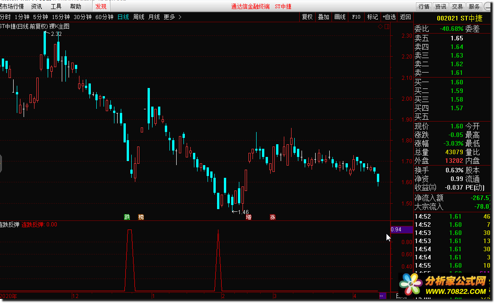Click the 净流入额 row
This screenshot has width=495, height=303.
[452, 198]
